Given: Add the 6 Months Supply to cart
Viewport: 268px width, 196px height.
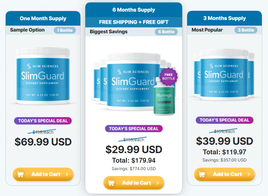Looking at the screenshot, I should point(134,183).
